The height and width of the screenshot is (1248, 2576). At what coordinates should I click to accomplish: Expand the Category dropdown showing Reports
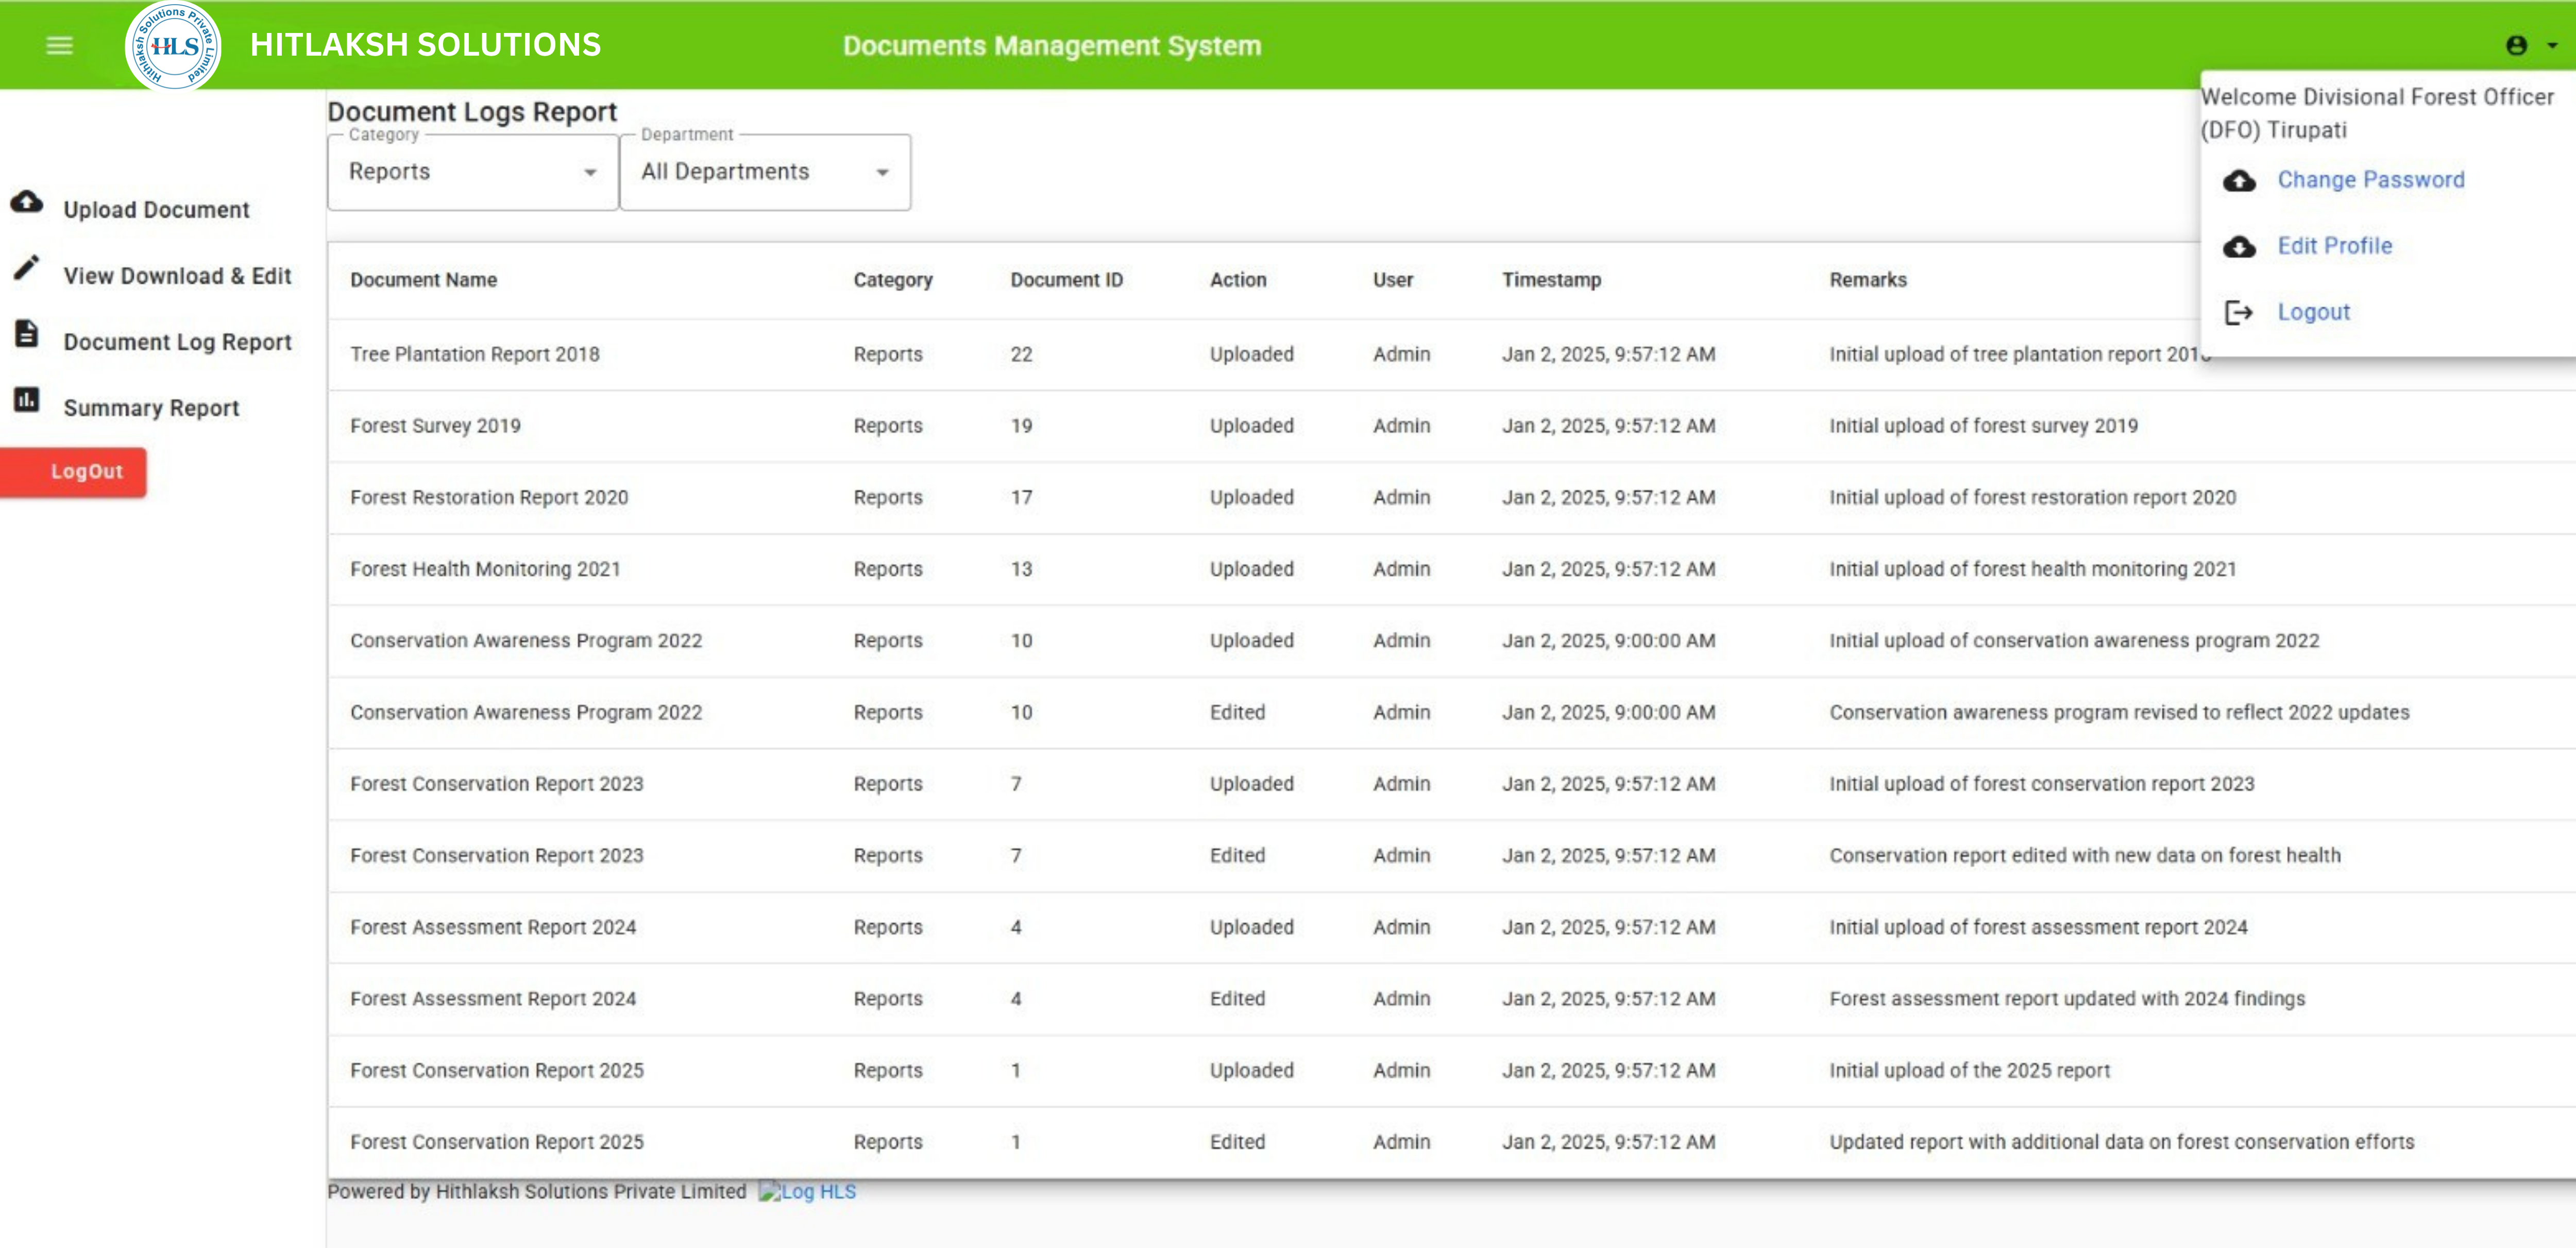point(473,172)
